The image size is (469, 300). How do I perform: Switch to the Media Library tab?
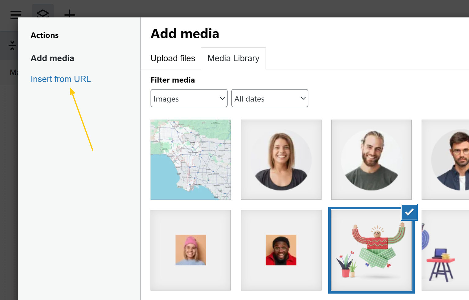(233, 58)
